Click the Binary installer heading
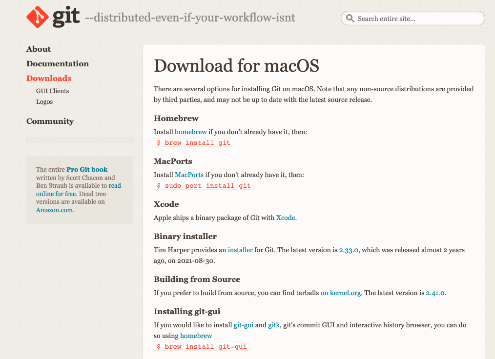Viewport: 495px width, 359px height. pyautogui.click(x=186, y=236)
